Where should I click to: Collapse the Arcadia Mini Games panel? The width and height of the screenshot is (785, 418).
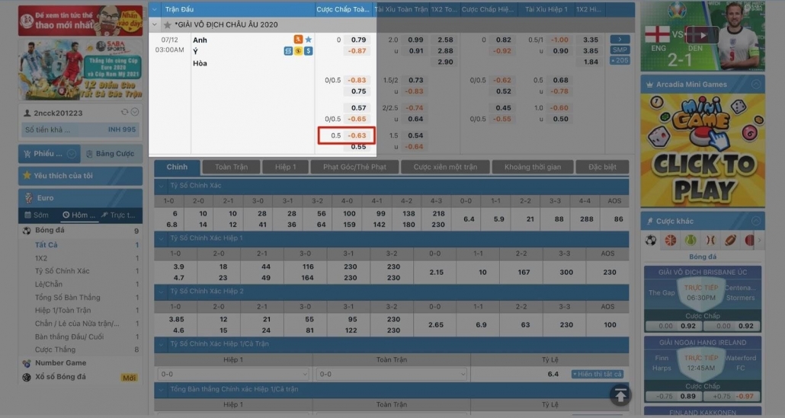[x=756, y=85]
